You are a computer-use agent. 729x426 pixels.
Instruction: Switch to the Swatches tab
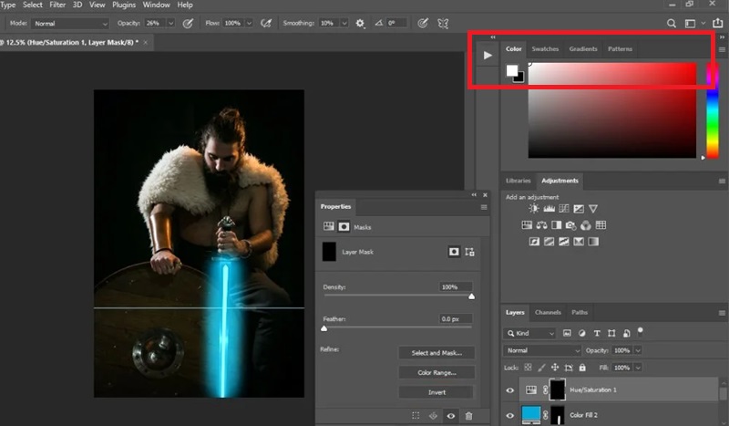(545, 49)
